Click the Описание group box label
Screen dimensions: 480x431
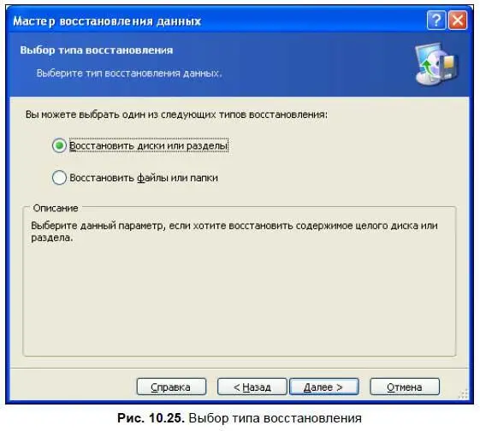click(x=56, y=208)
